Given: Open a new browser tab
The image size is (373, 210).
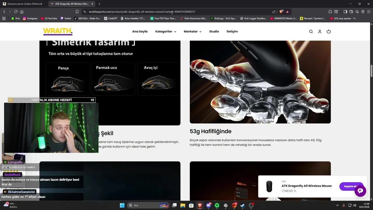Looking at the screenshot, I should 99,4.
